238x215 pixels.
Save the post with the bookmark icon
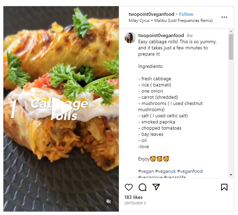(224, 187)
